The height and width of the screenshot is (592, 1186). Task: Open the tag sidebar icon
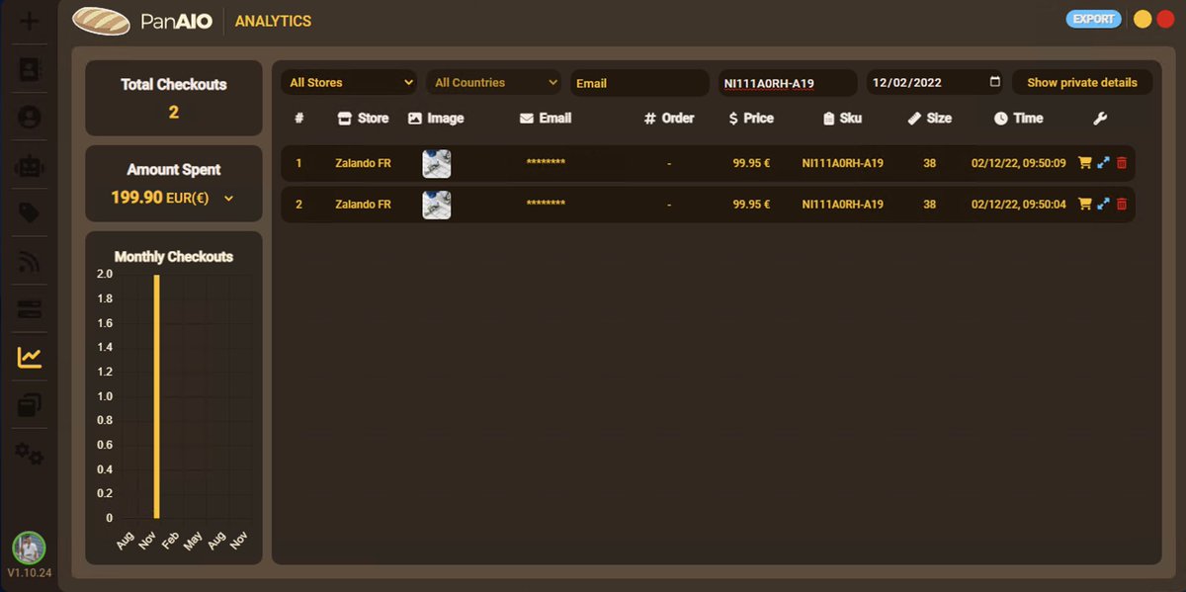point(30,212)
